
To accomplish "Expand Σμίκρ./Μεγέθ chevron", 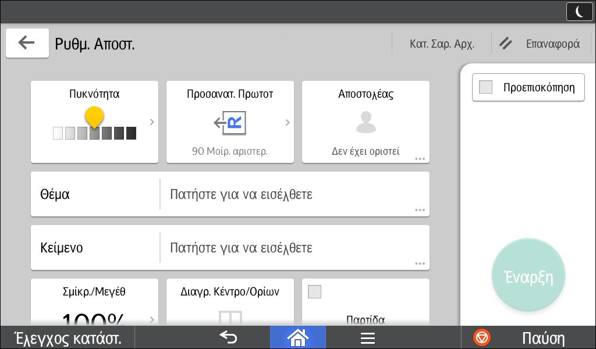I will pos(152,320).
